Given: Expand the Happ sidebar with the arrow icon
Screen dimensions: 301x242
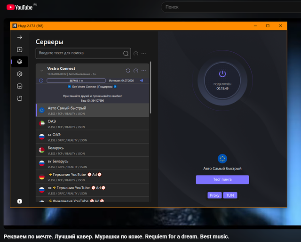Looking at the screenshot, I should tap(20, 37).
